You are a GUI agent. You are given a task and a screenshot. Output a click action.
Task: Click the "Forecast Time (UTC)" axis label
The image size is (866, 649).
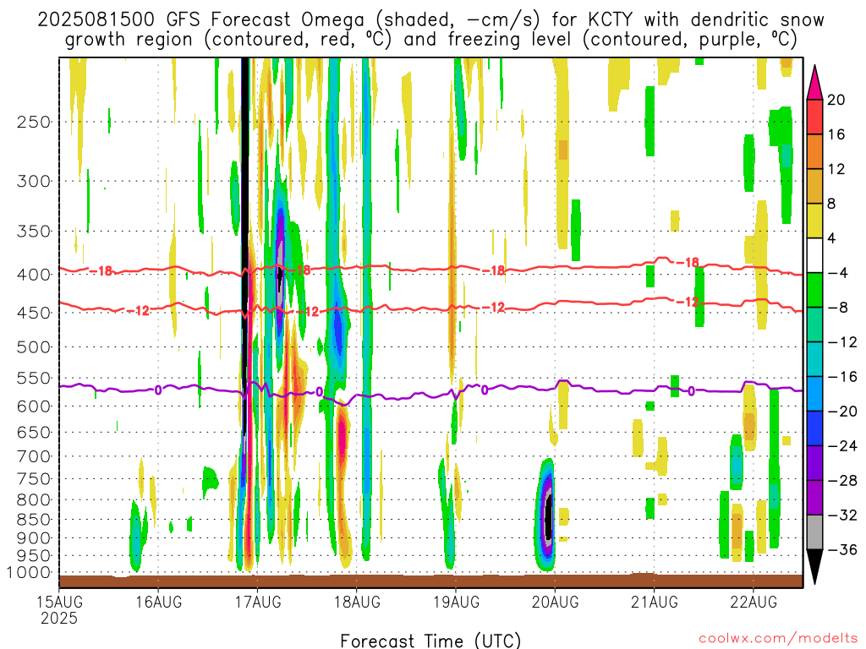point(430,641)
